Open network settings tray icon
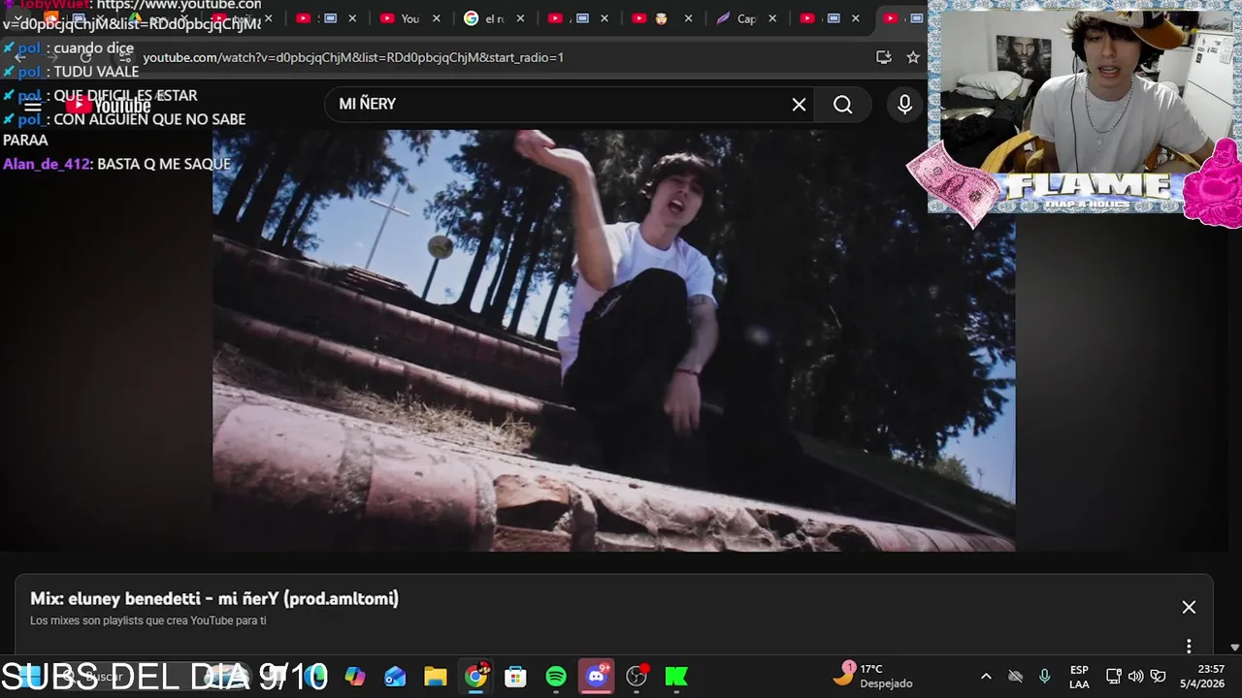Image resolution: width=1242 pixels, height=698 pixels. click(1114, 676)
